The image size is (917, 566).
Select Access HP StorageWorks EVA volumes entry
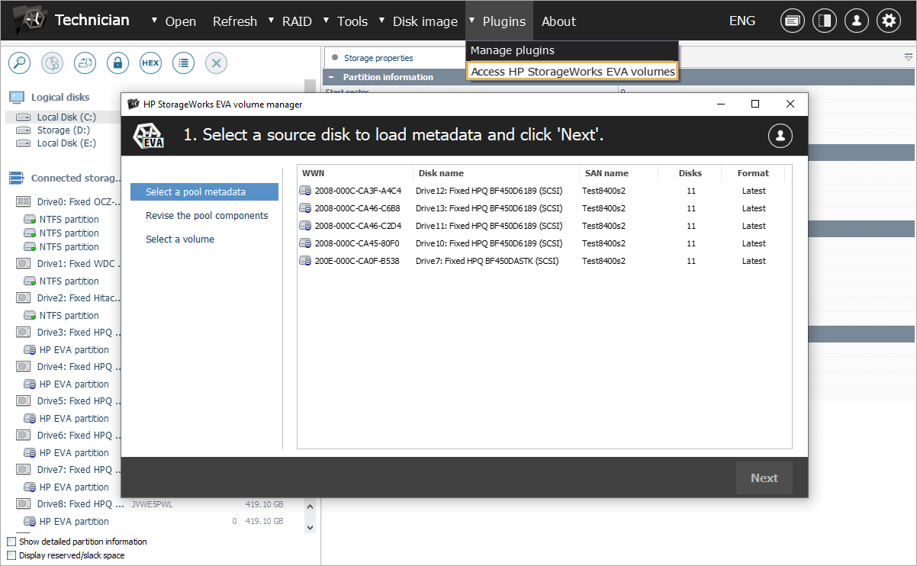(x=573, y=72)
